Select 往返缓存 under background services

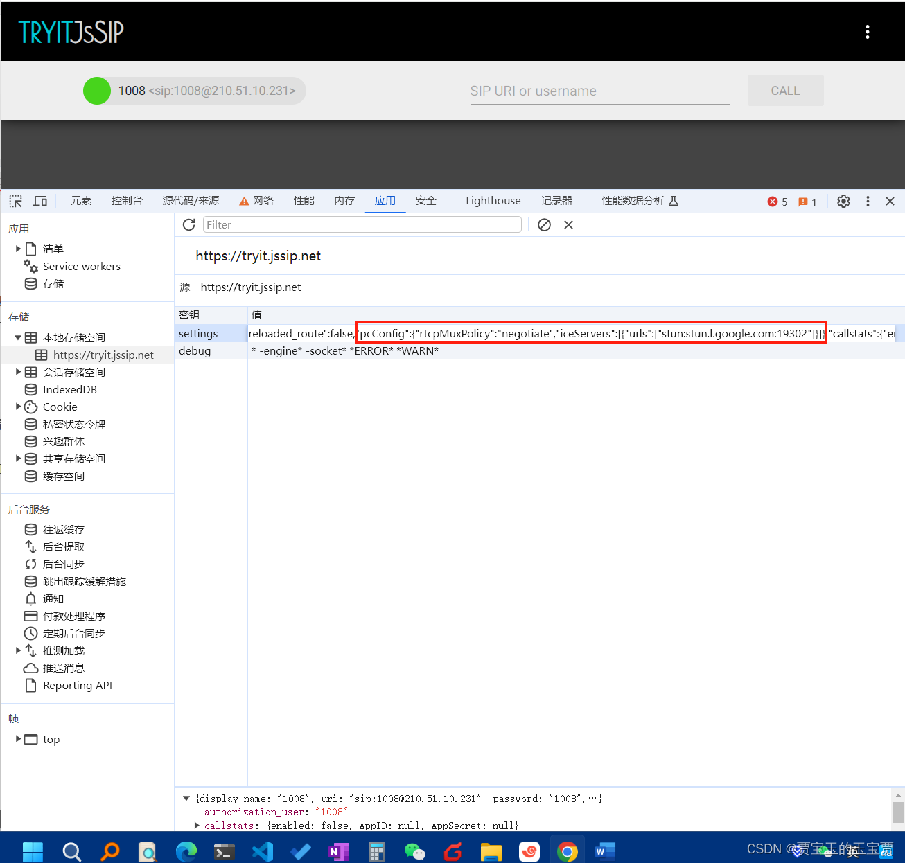coord(63,529)
